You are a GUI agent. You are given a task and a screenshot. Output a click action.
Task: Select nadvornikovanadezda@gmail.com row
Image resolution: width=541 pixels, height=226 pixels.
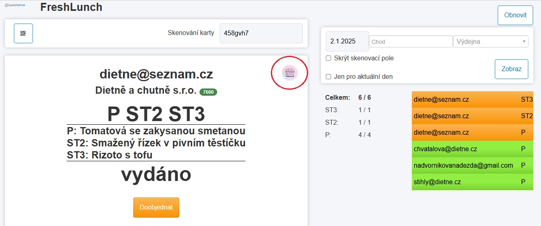(x=472, y=165)
